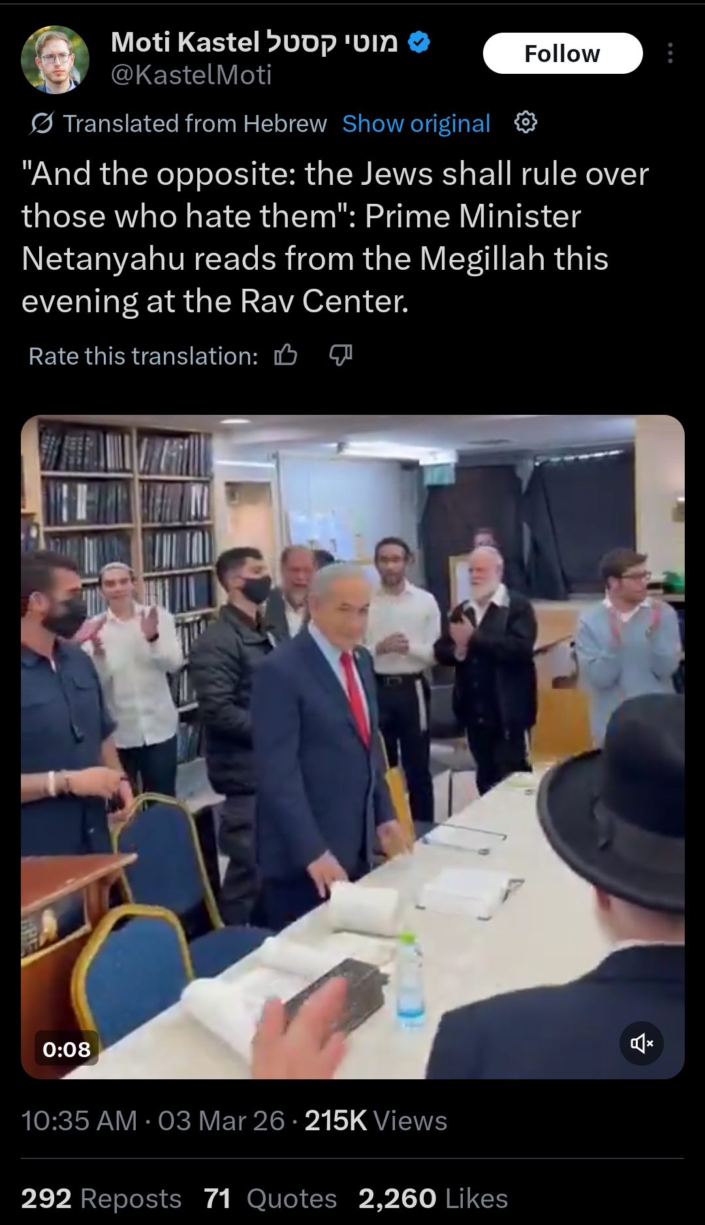The height and width of the screenshot is (1225, 705).
Task: View the 2,260 Likes list
Action: (x=433, y=1199)
